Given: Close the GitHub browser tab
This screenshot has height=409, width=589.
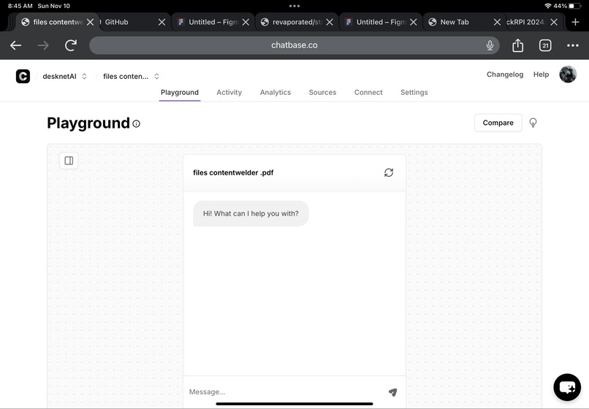Looking at the screenshot, I should point(162,22).
